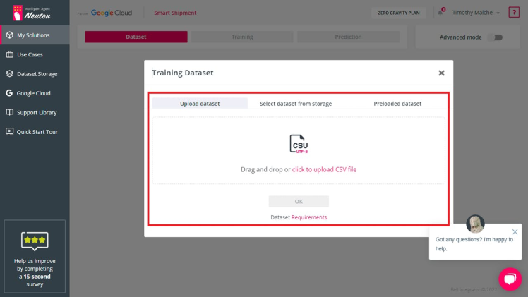This screenshot has width=528, height=297.
Task: Open the Neuton logo home link
Action: [32, 13]
